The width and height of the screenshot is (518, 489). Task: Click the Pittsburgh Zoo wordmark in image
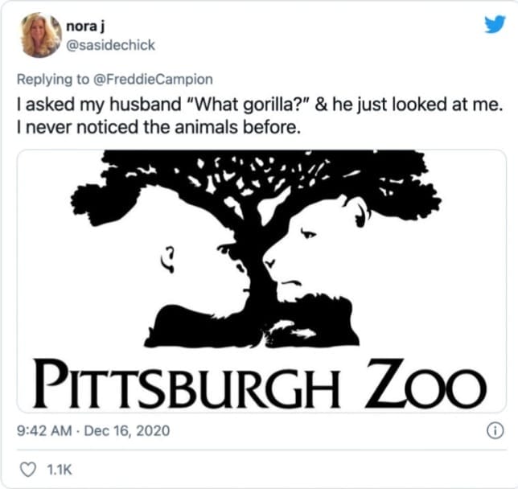261,384
